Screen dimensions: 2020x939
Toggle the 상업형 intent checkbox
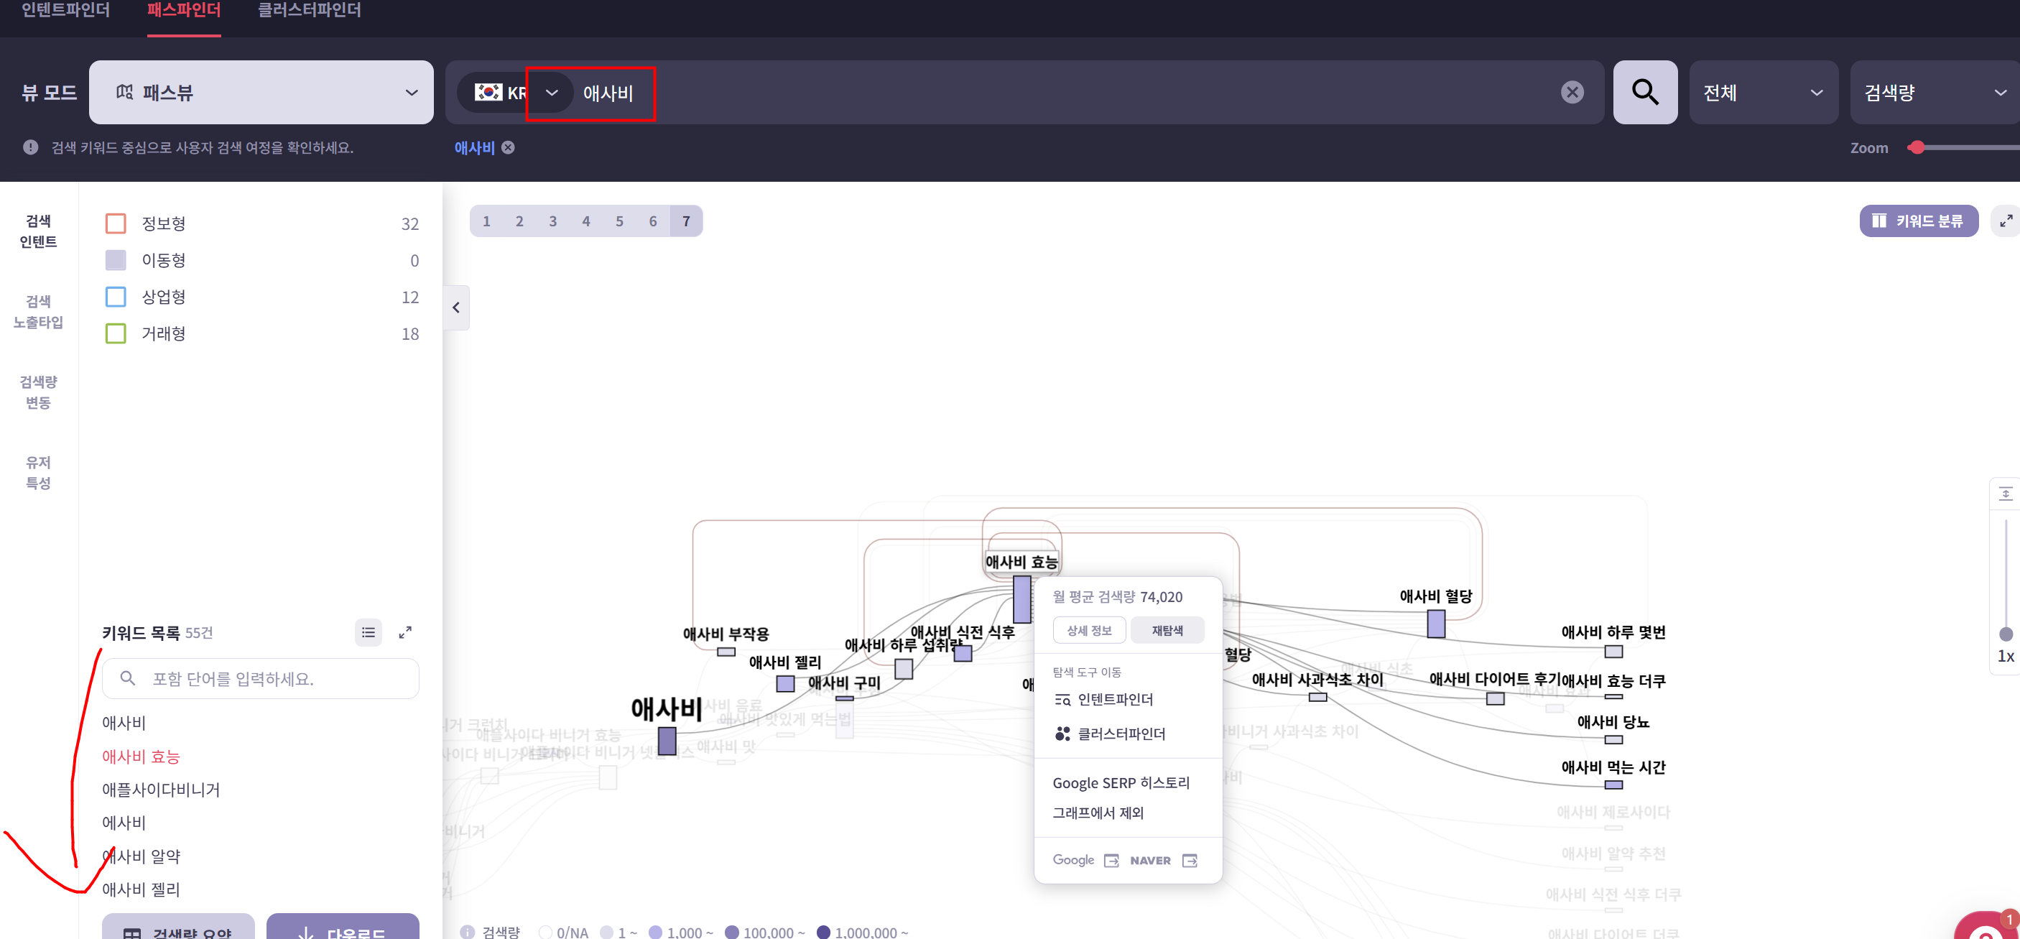(115, 297)
